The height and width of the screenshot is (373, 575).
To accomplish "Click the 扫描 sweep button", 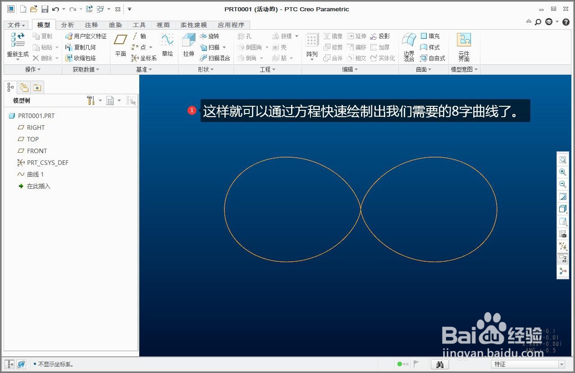I will point(210,47).
